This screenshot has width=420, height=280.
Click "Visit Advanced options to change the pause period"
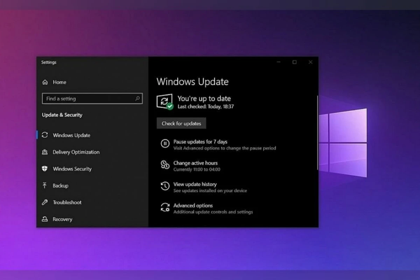point(225,148)
